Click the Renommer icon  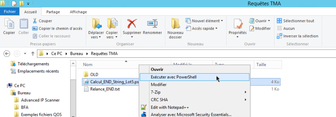coord(152,24)
